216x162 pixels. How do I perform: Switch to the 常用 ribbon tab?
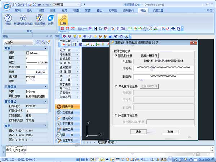click(18, 10)
